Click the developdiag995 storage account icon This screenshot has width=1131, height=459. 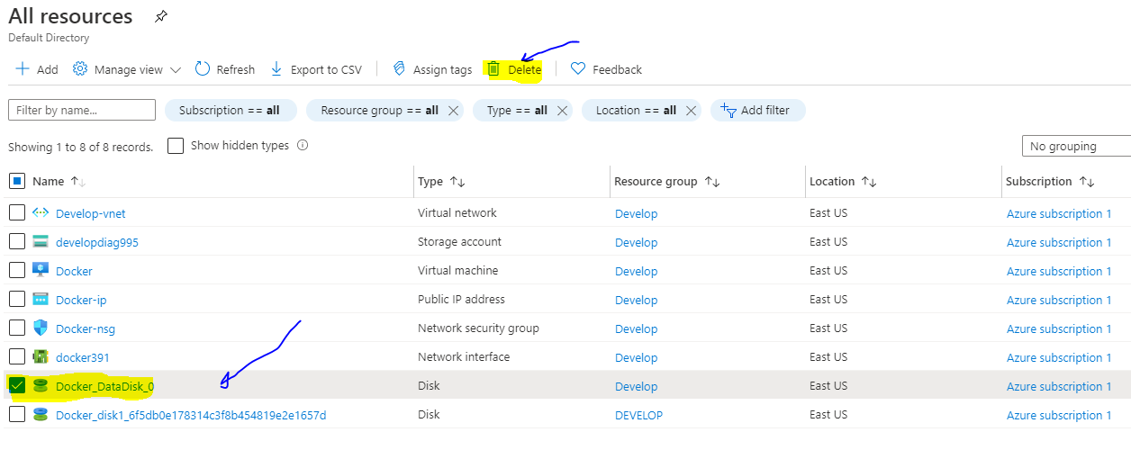41,242
